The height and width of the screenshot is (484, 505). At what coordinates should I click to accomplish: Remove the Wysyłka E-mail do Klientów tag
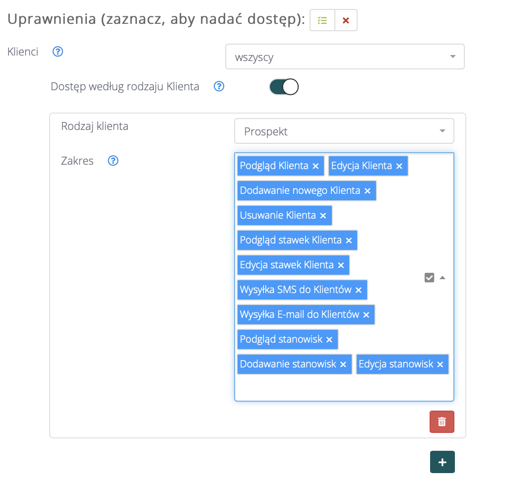pos(366,315)
